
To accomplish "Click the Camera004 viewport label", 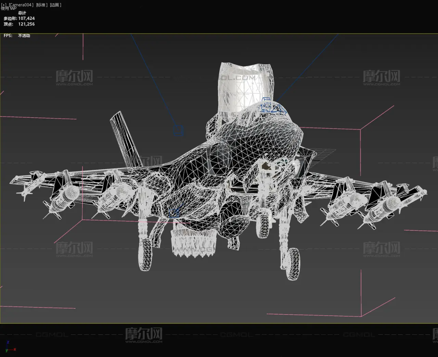I will pyautogui.click(x=21, y=5).
